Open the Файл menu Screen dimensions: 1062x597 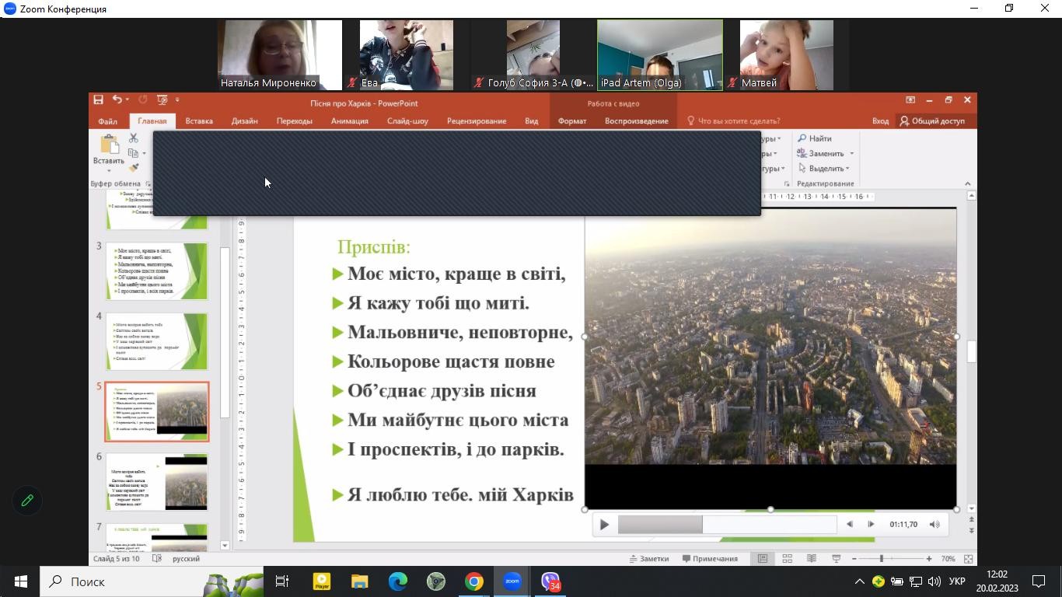point(108,121)
